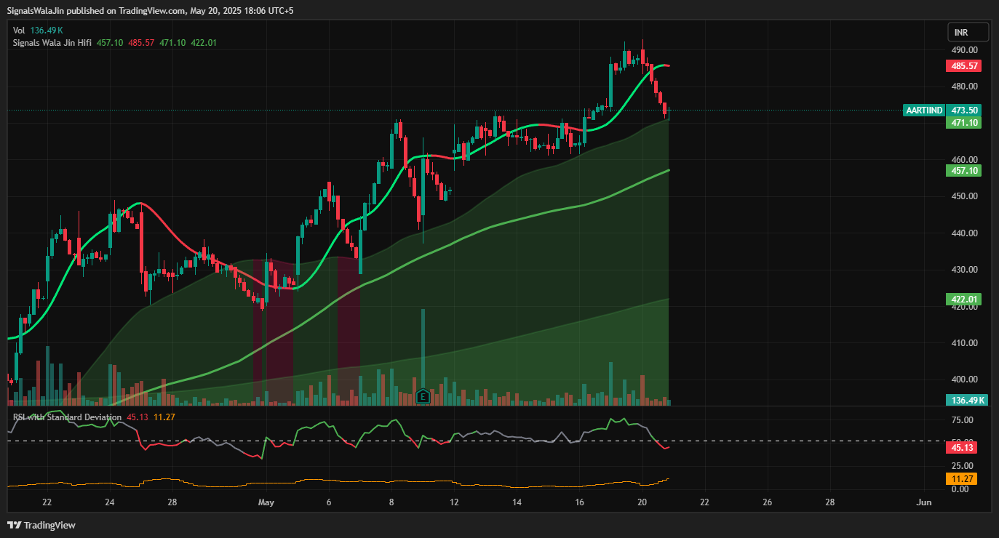Click the 75.00 RSI scale label

pos(962,420)
